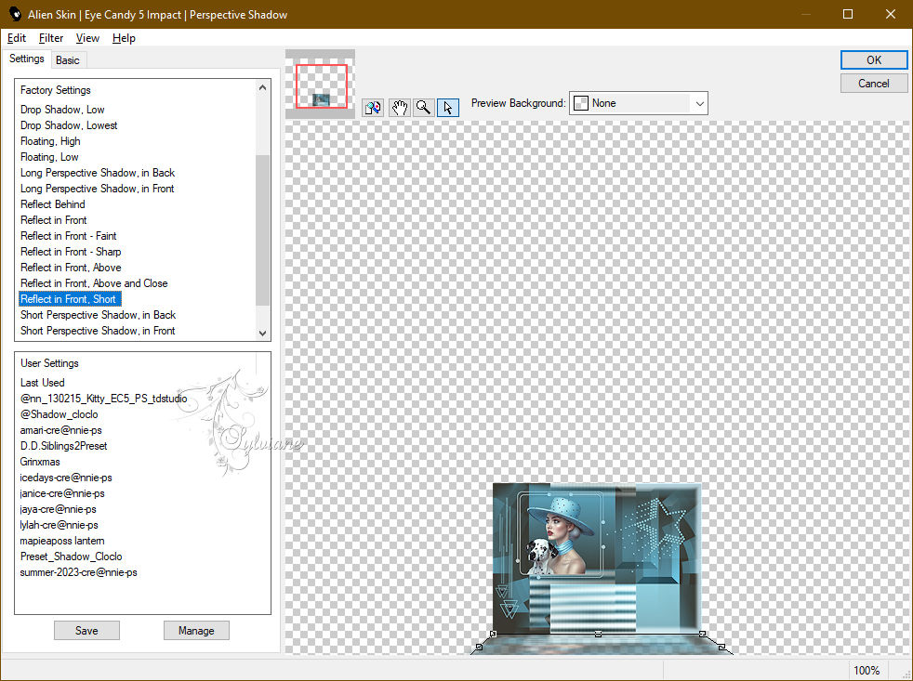The height and width of the screenshot is (681, 913).
Task: Maximize the Eye Candy window
Action: click(848, 14)
